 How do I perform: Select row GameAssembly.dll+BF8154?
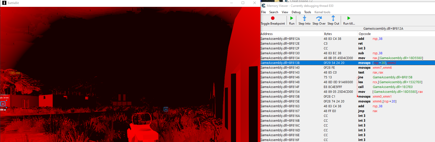pos(348,92)
